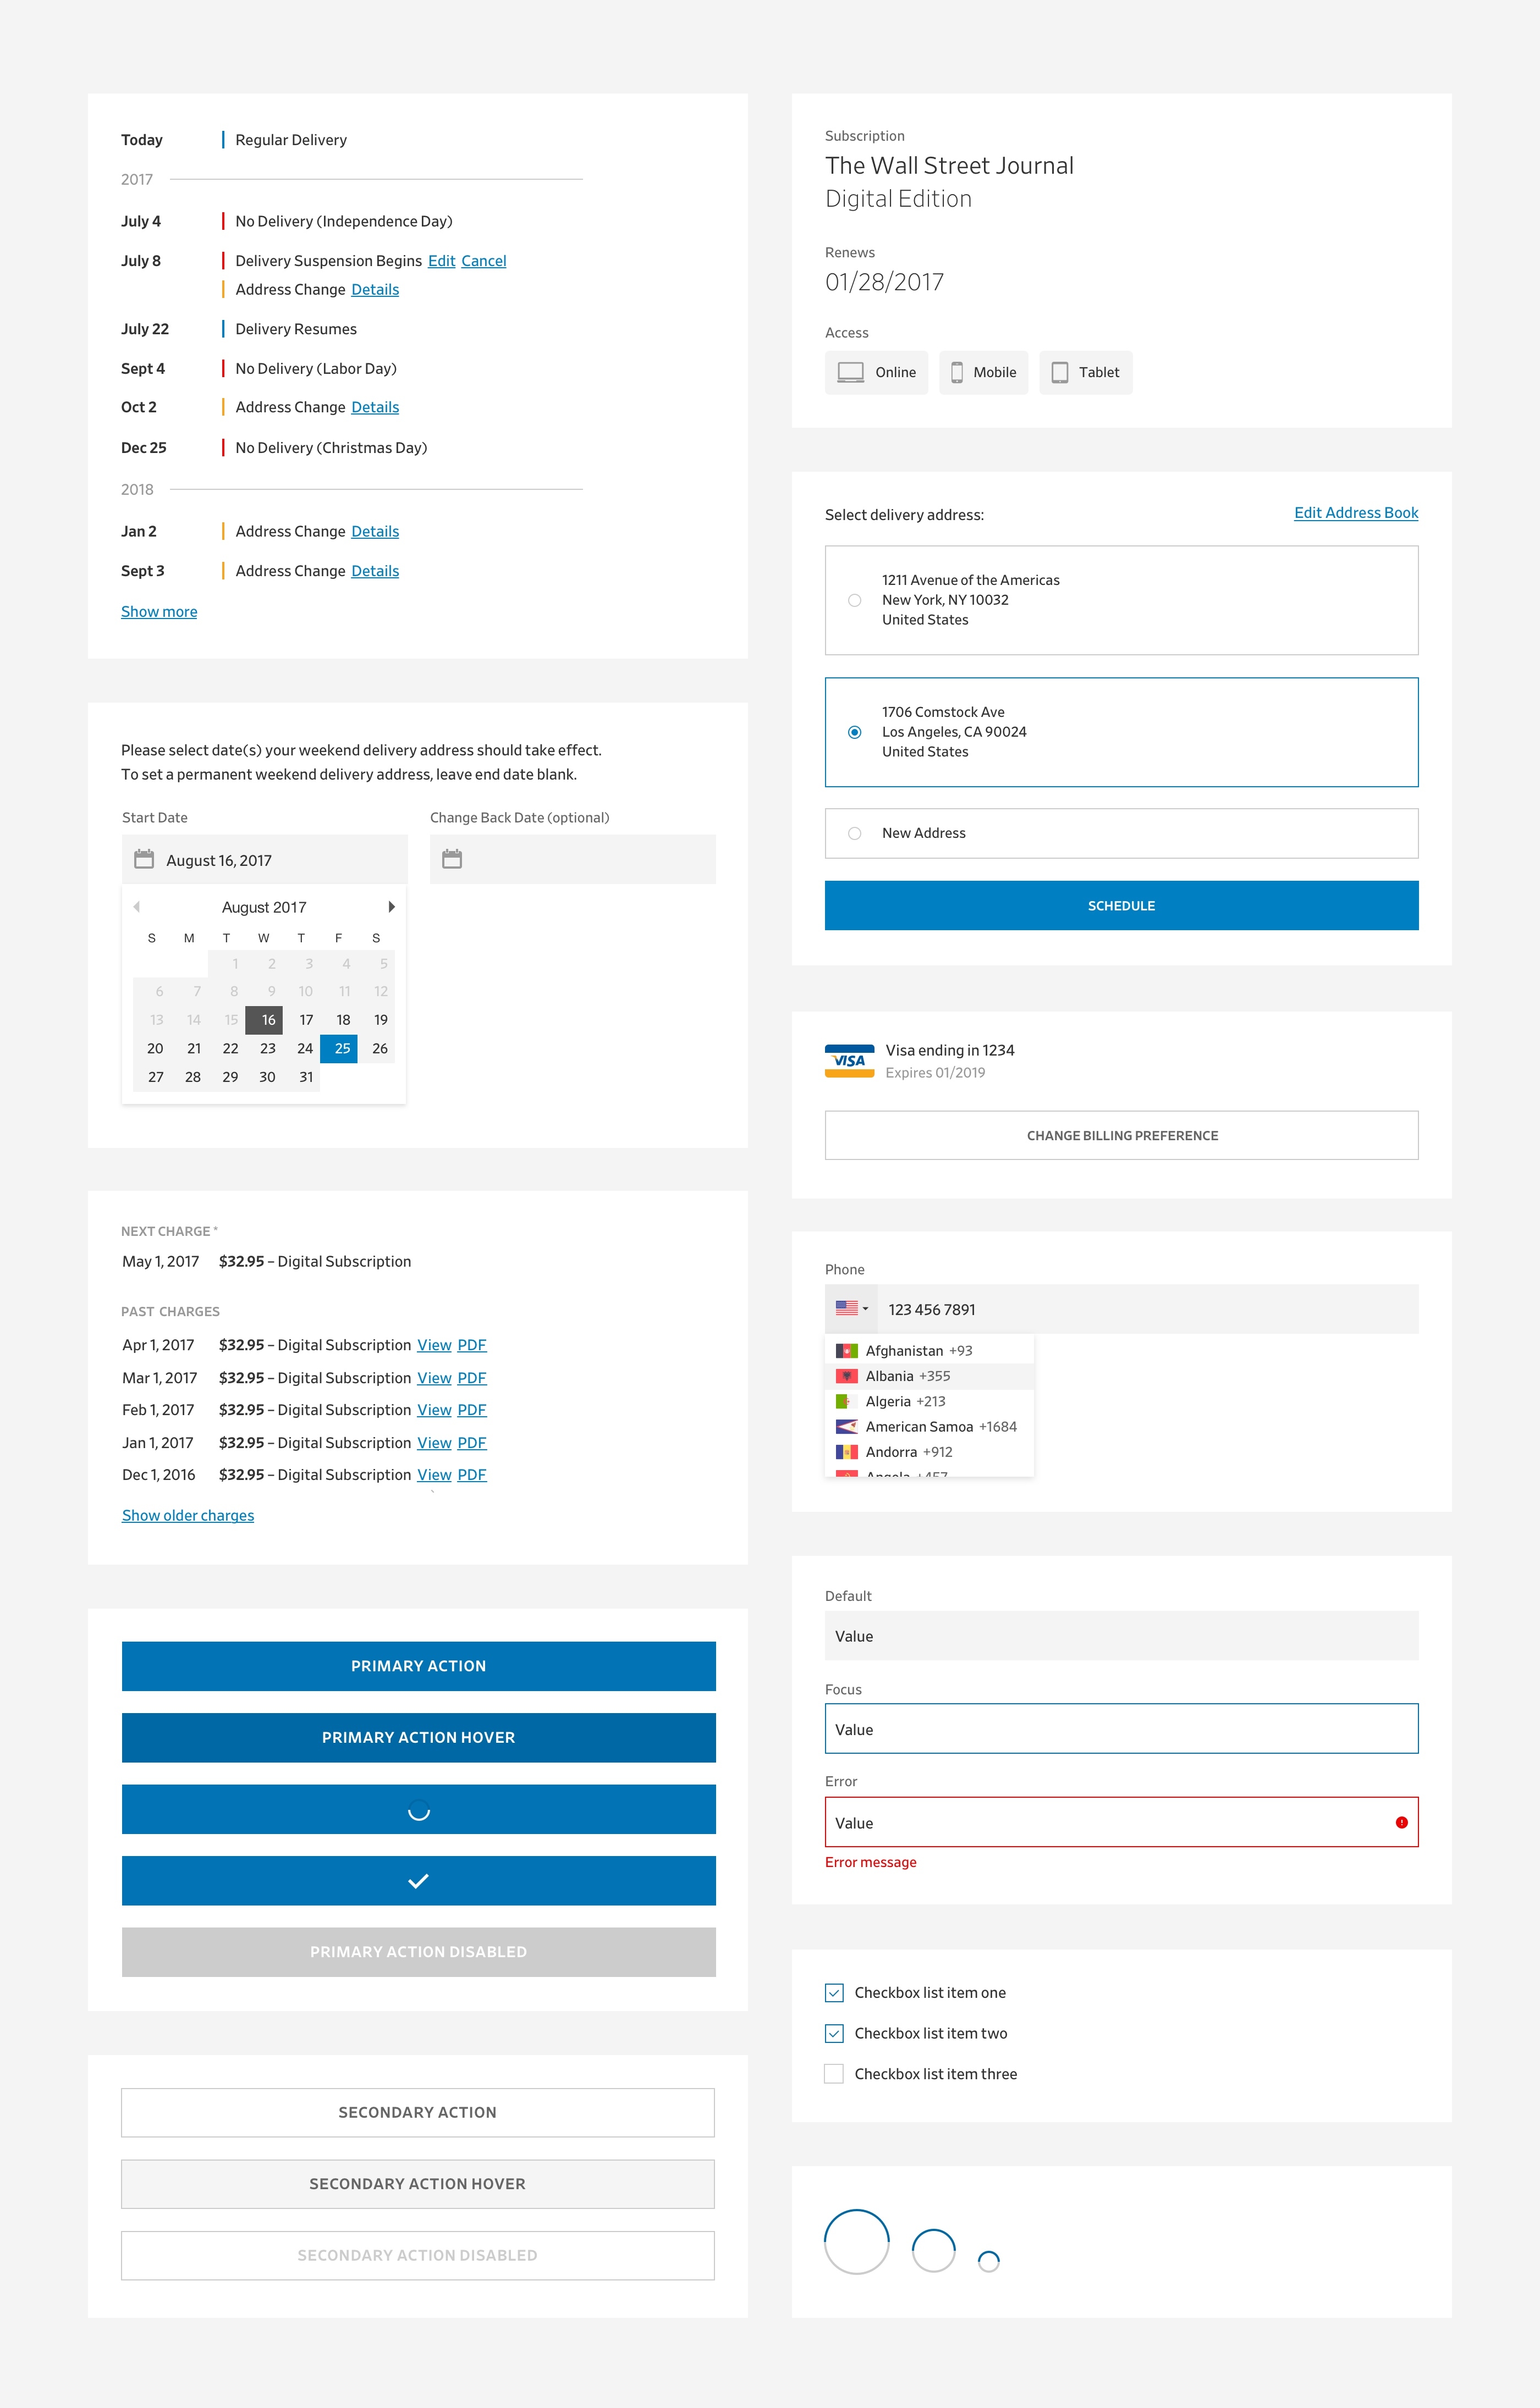Viewport: 1540px width, 2408px height.
Task: Show older charges
Action: click(x=187, y=1515)
